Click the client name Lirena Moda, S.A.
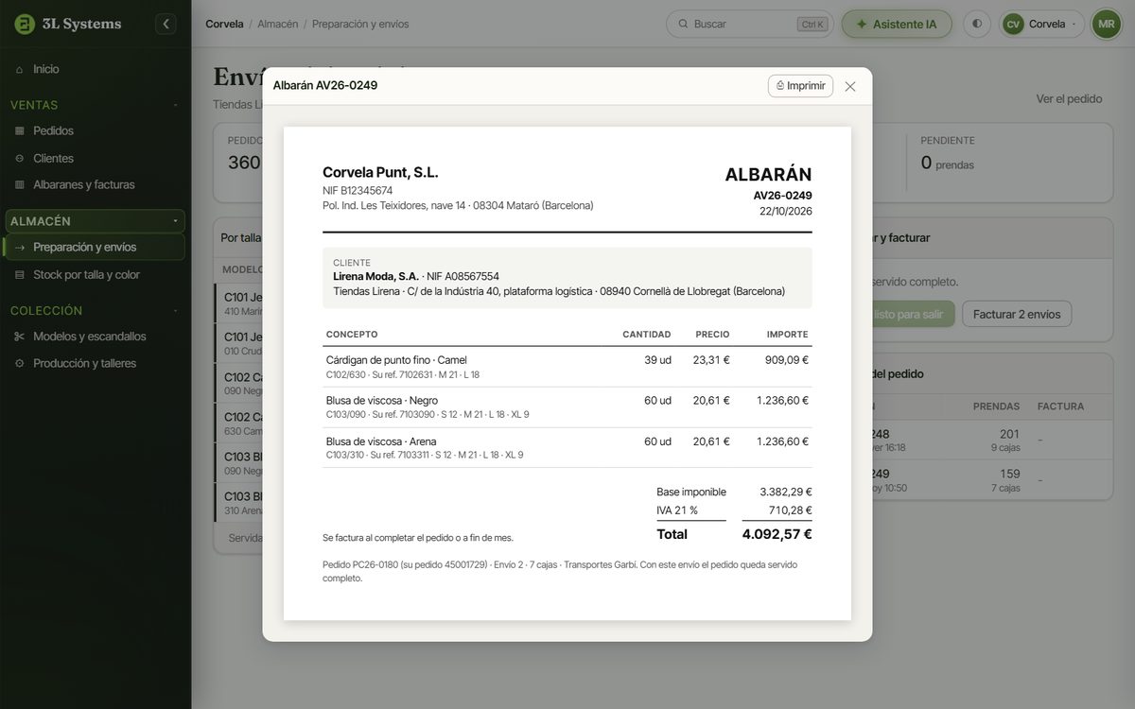1135x709 pixels. coord(375,277)
